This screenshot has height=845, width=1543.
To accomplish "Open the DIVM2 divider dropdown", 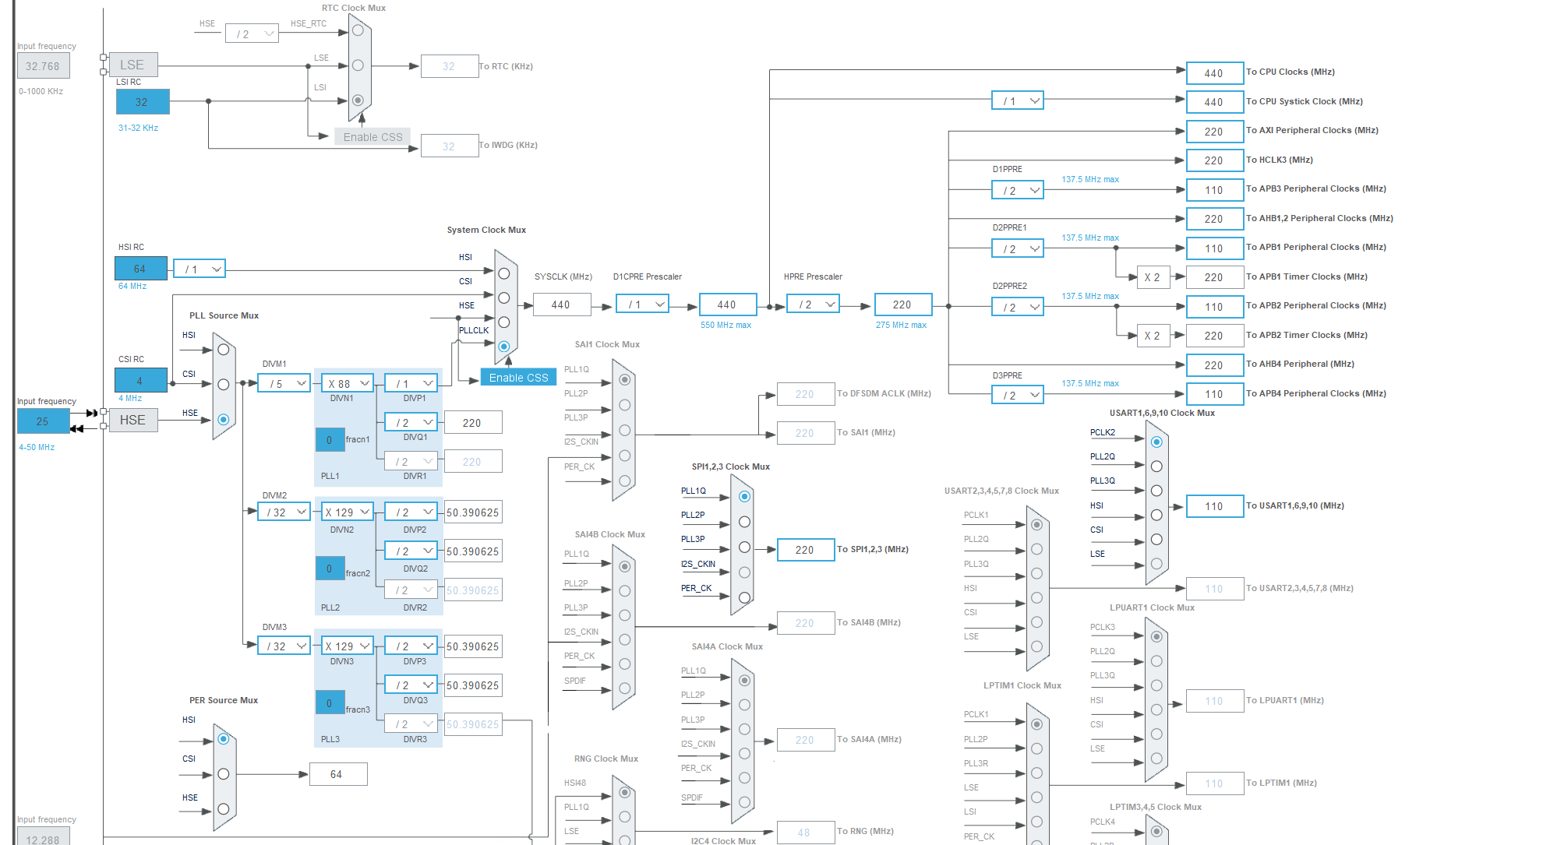I will pyautogui.click(x=284, y=512).
